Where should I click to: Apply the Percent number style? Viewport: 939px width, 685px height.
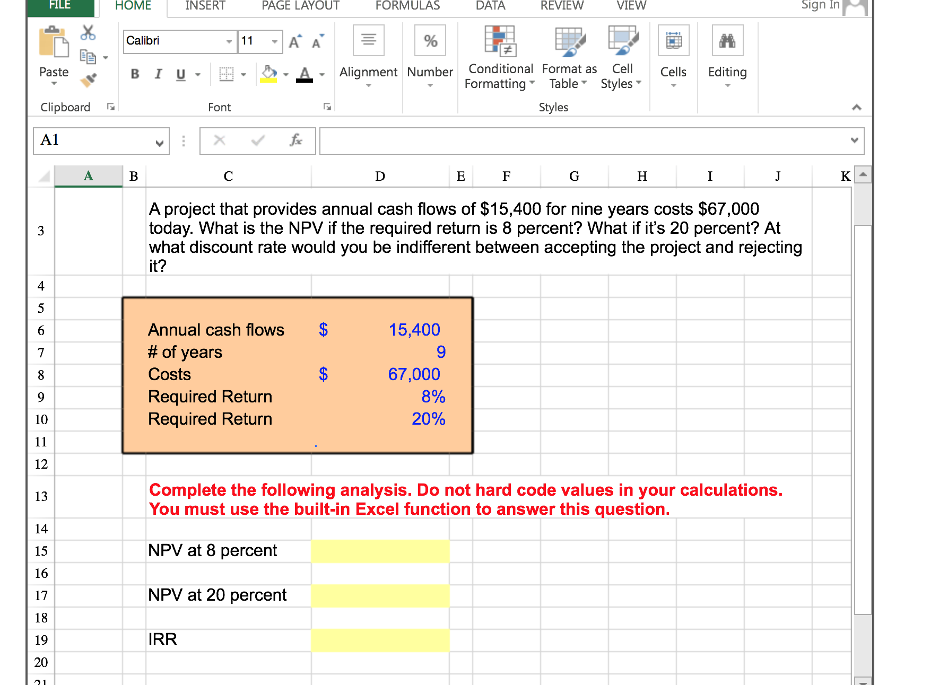tap(430, 40)
